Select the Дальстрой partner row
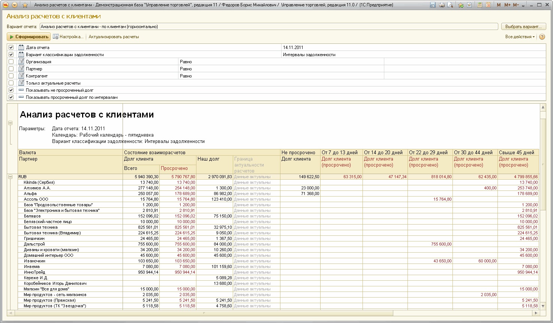The height and width of the screenshot is (323, 553). click(x=279, y=244)
